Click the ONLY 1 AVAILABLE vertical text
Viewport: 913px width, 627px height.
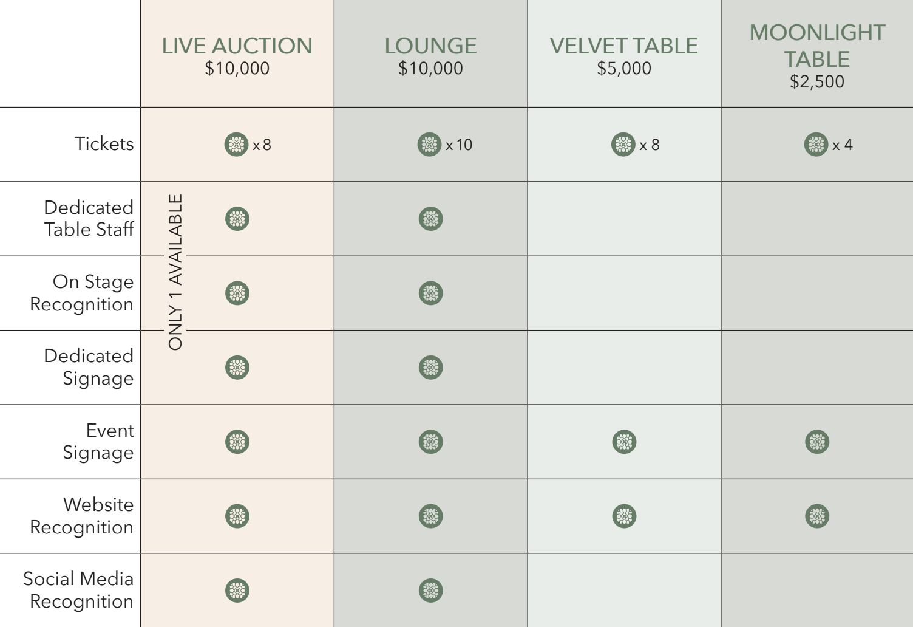(175, 272)
